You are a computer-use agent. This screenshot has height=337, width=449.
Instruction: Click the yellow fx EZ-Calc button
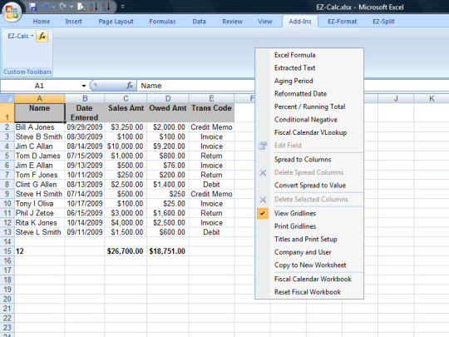click(x=42, y=36)
